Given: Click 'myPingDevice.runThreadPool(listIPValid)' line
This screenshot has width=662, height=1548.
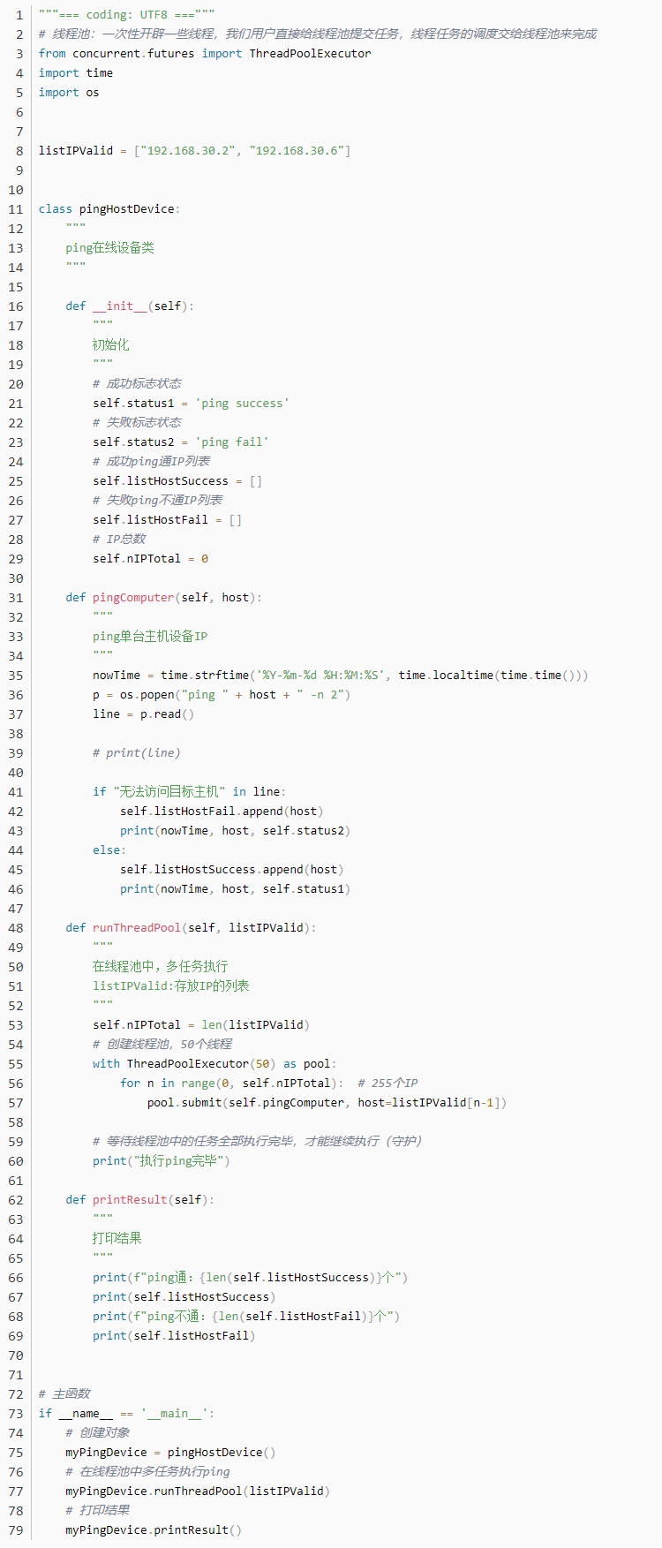Looking at the screenshot, I should click(198, 1491).
